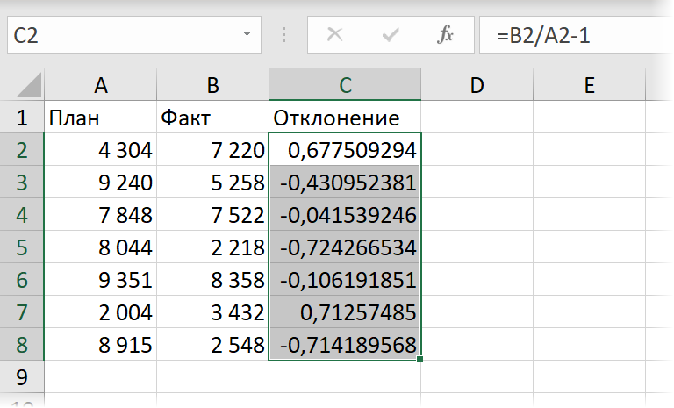Image resolution: width=674 pixels, height=408 pixels.
Task: Select column D header
Action: tap(477, 85)
